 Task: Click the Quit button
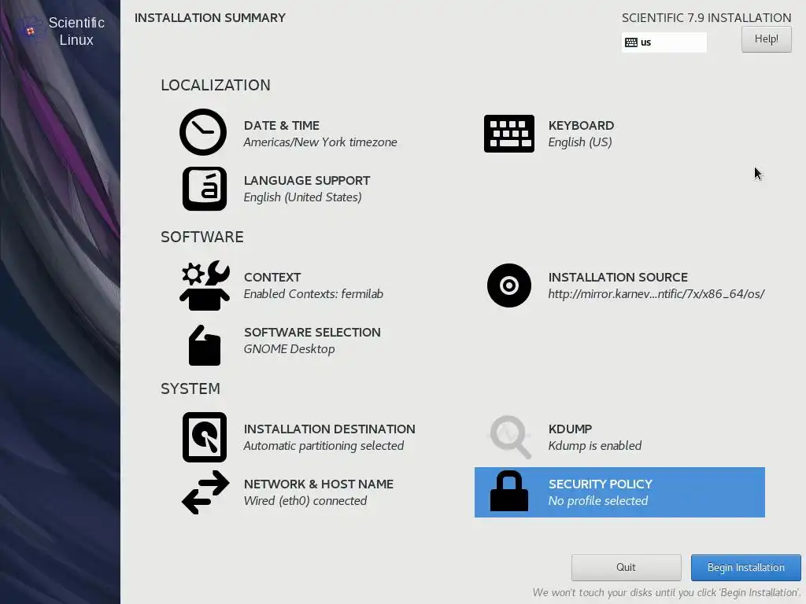click(x=626, y=568)
